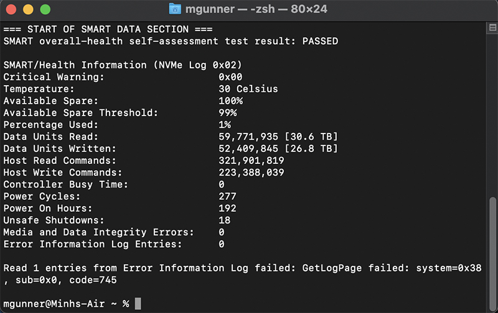Click the terminal cursor at the prompt
Screen dimensions: 498x313
pos(138,304)
